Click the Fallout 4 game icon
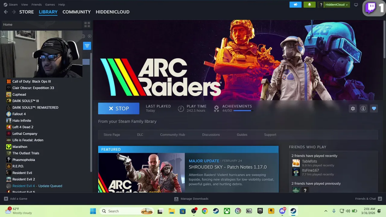Screen dimensions: 386x217 click(9, 114)
